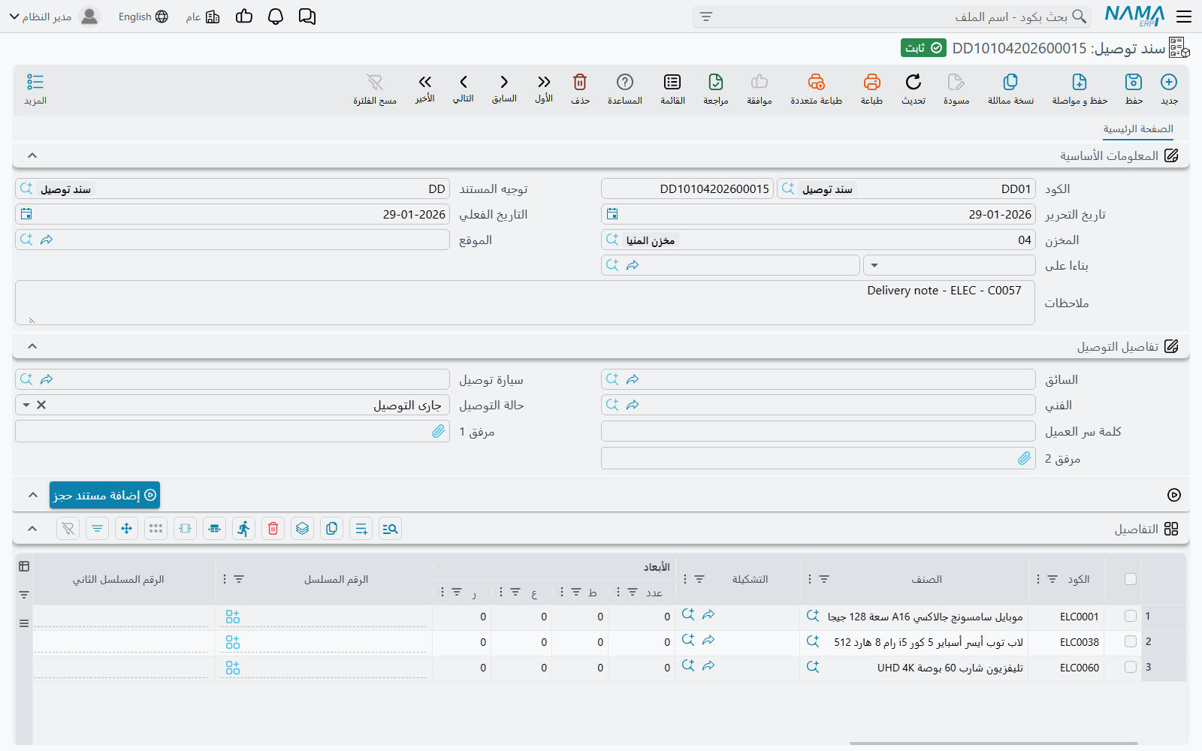Open the chat messages icon
Screen dimensions: 1202x751
click(307, 17)
